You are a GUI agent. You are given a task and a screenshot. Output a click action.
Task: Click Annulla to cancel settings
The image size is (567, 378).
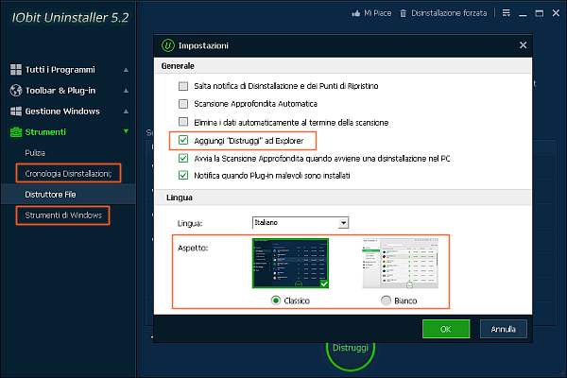[503, 329]
